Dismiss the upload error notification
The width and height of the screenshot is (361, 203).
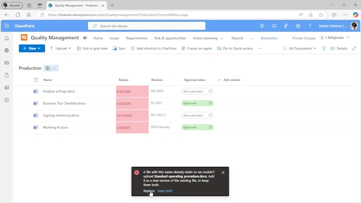[x=223, y=172]
